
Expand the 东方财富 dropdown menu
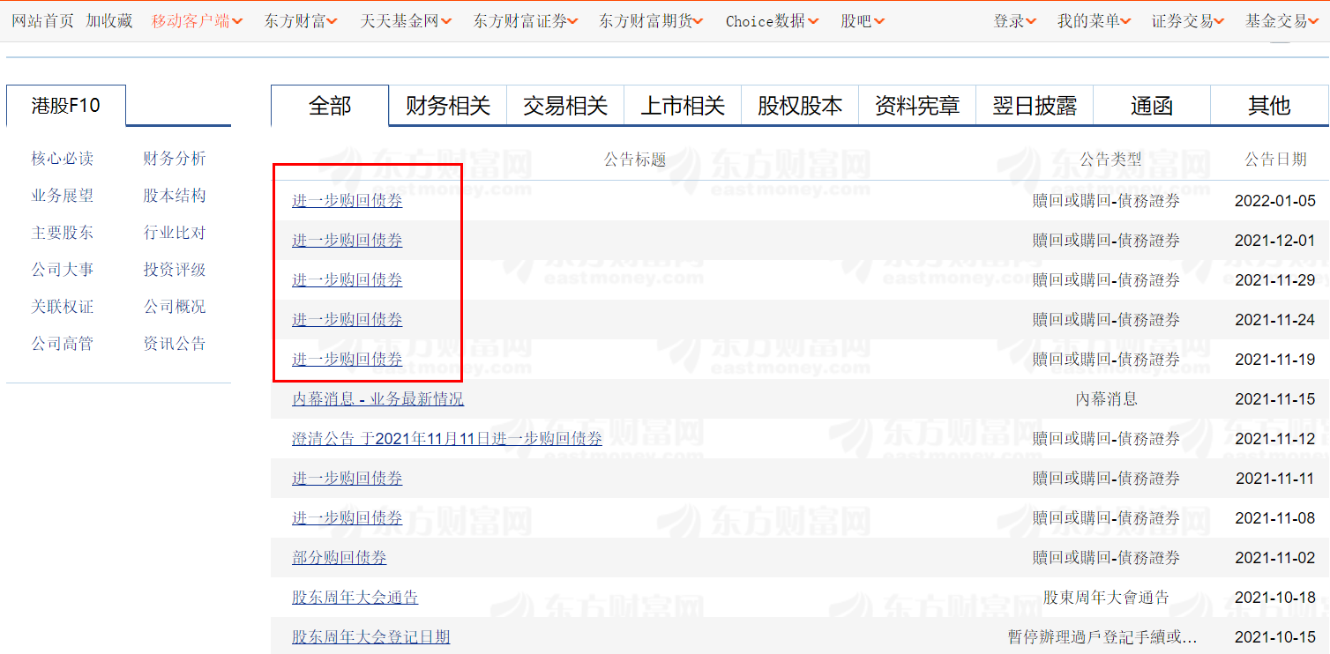pyautogui.click(x=301, y=21)
